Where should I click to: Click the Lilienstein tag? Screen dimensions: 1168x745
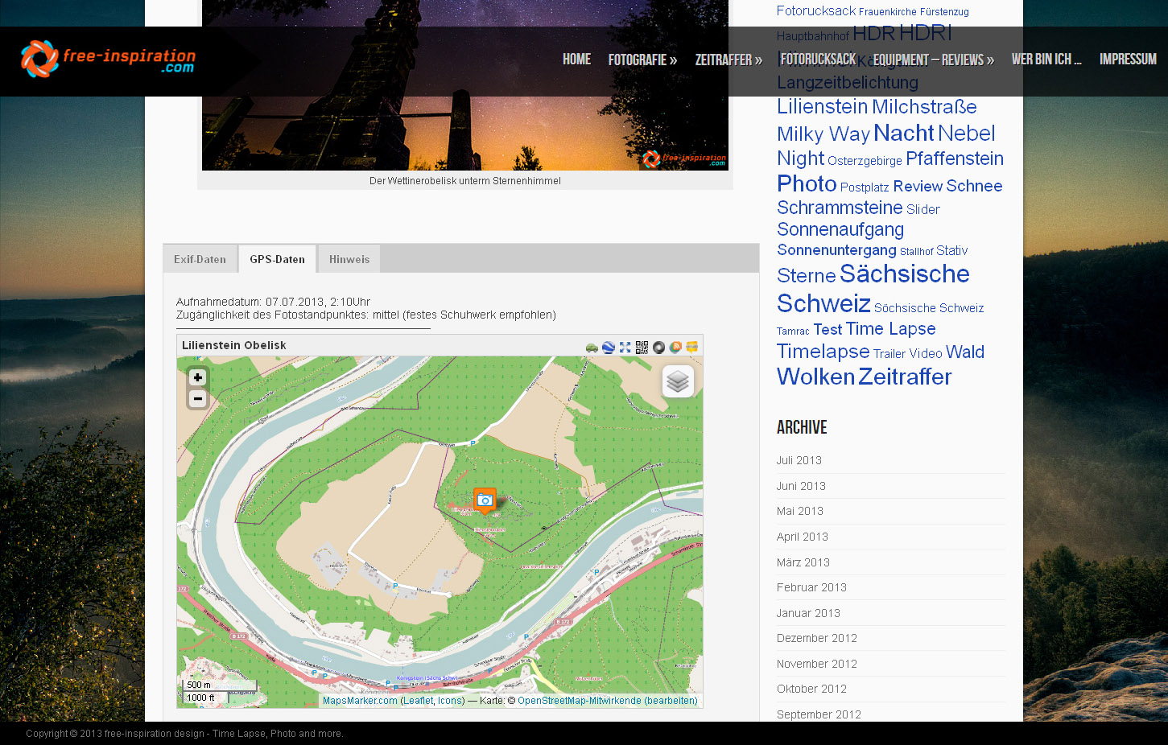click(822, 107)
